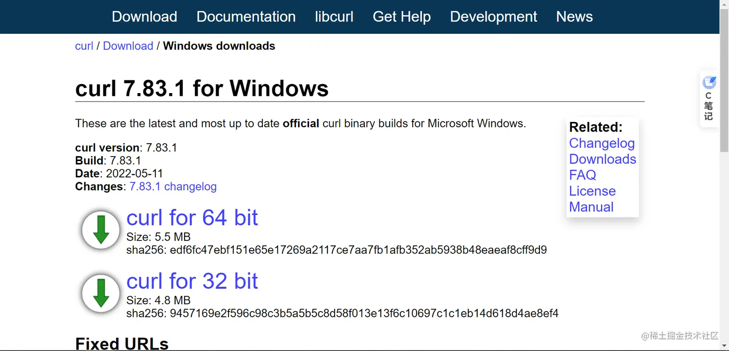
Task: Open the Download breadcrumb link
Action: coord(128,46)
